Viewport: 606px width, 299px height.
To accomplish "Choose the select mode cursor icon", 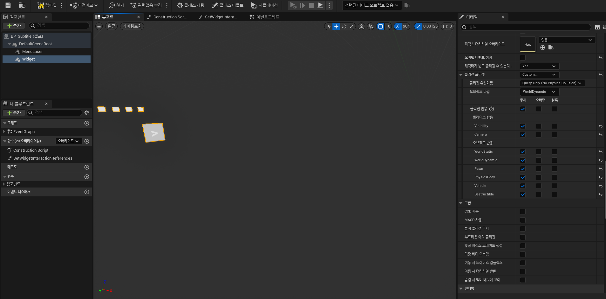I will point(329,26).
